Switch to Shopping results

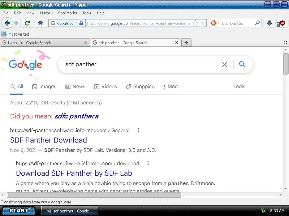(140, 86)
